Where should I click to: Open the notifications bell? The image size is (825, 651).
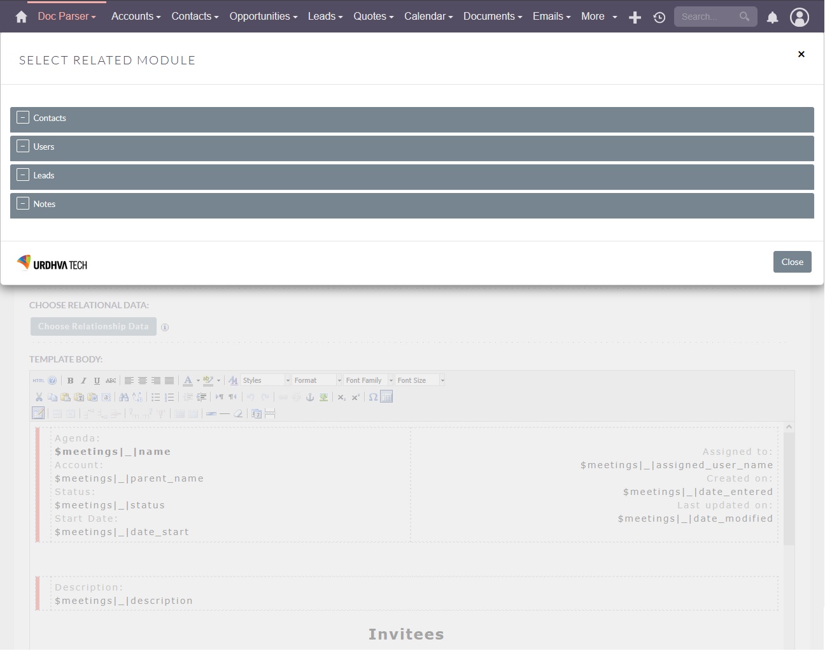click(x=772, y=17)
